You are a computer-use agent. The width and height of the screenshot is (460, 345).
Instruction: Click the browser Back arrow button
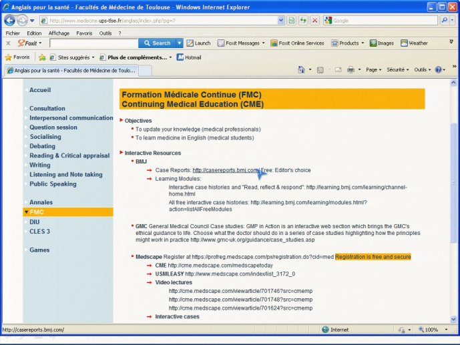(x=9, y=21)
